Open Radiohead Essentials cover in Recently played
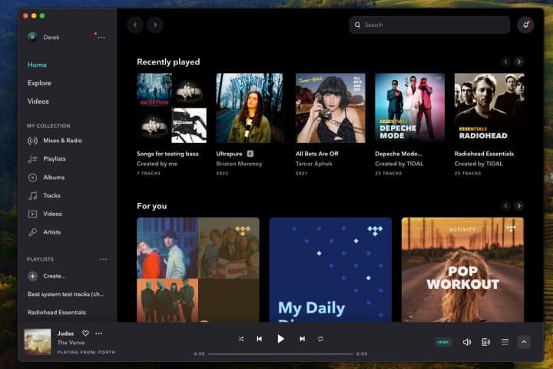This screenshot has width=553, height=369. pyautogui.click(x=489, y=108)
